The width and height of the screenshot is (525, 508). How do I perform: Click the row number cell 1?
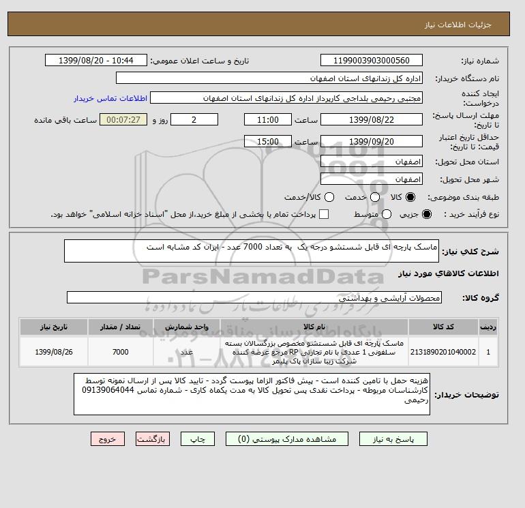coord(488,352)
